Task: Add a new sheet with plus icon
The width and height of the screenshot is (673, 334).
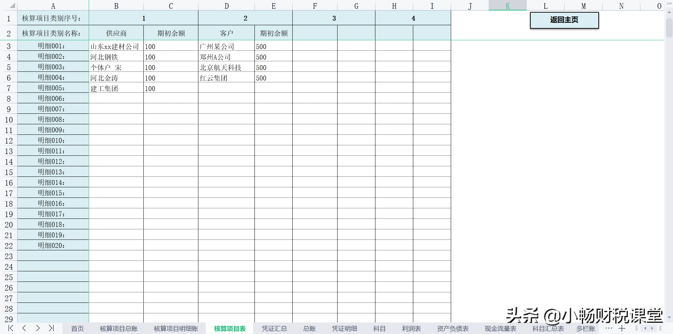Action: (622, 328)
